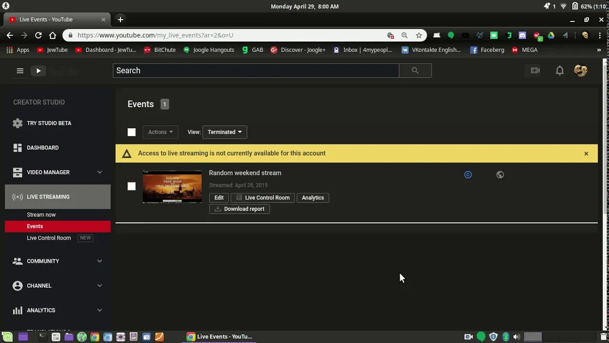Click the public globe visibility icon
This screenshot has height=343, width=609.
pos(500,175)
